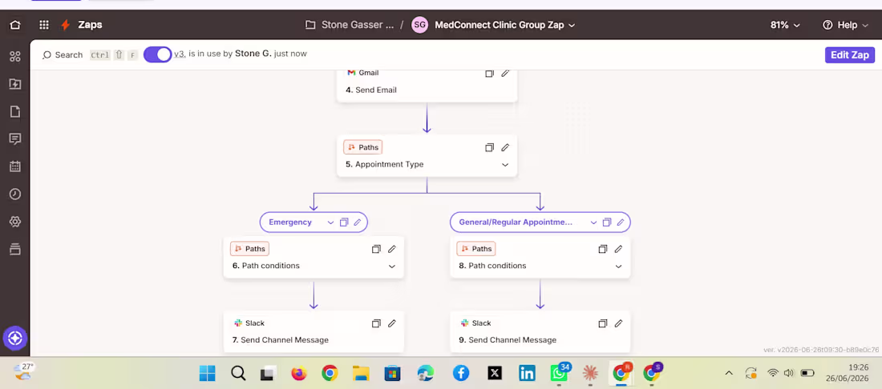882x389 pixels.
Task: Open File Explorer from taskbar
Action: (360, 373)
